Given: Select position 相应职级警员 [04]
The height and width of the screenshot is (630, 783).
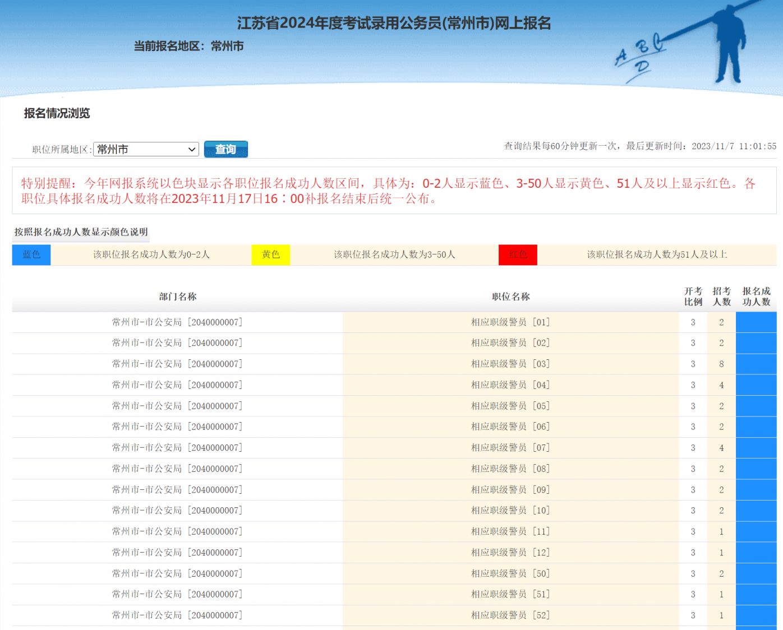Looking at the screenshot, I should [x=511, y=385].
